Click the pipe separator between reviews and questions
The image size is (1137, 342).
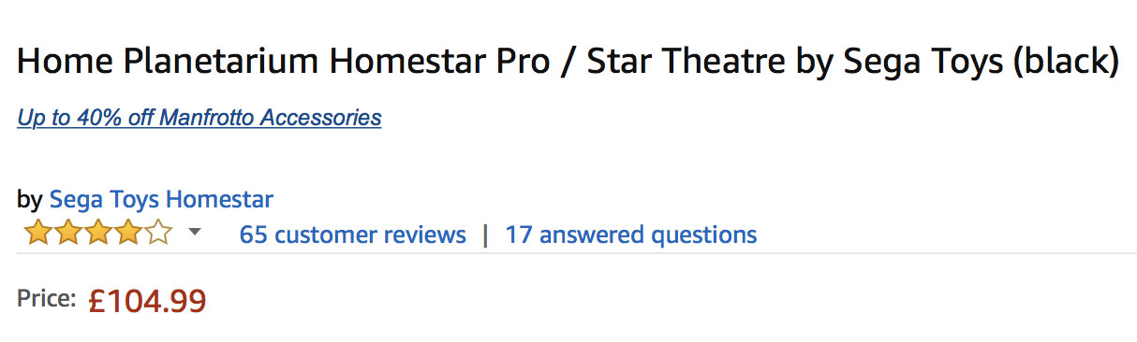pyautogui.click(x=485, y=235)
